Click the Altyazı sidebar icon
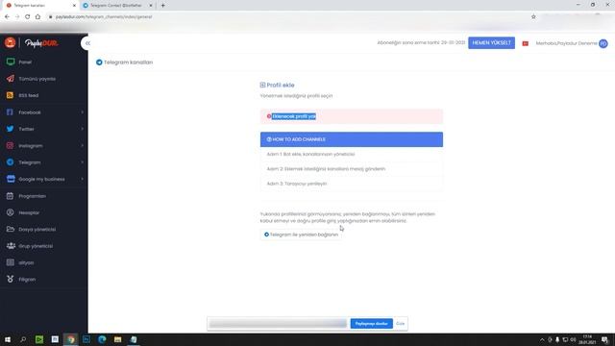The image size is (615, 346). [11, 262]
